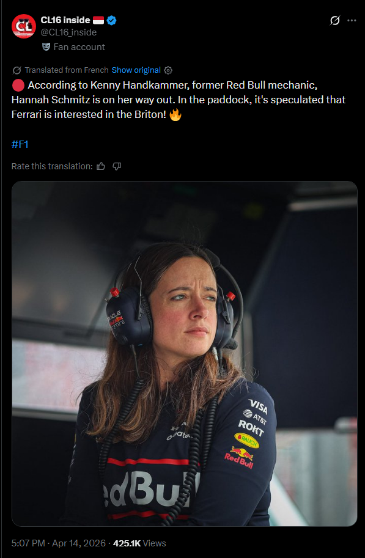The image size is (365, 558).
Task: Click the Translated from French label
Action: pos(67,70)
